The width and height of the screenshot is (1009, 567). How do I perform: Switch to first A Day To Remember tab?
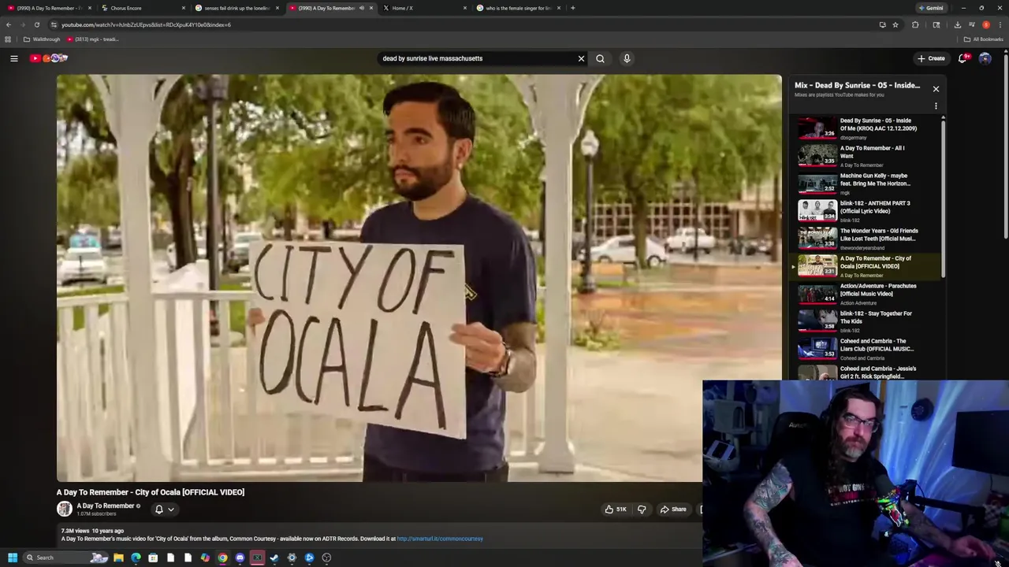tap(47, 8)
